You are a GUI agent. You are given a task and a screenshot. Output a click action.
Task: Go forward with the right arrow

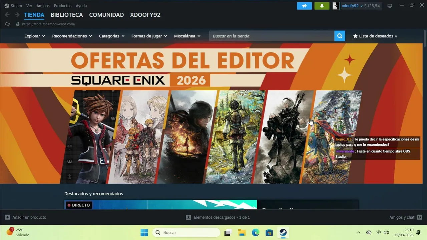point(17,15)
